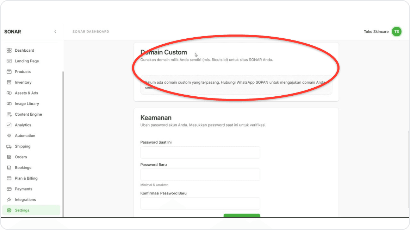
Task: Click the Image Library icon
Action: [x=9, y=104]
